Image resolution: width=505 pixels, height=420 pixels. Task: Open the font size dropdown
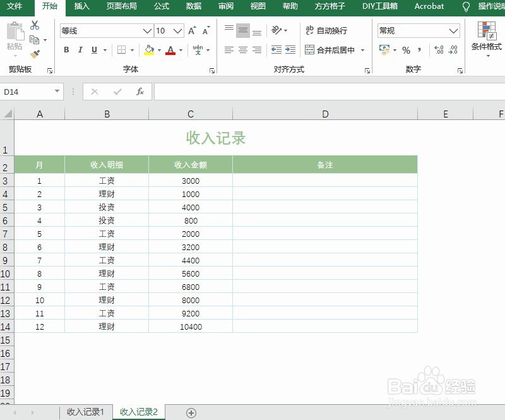177,30
